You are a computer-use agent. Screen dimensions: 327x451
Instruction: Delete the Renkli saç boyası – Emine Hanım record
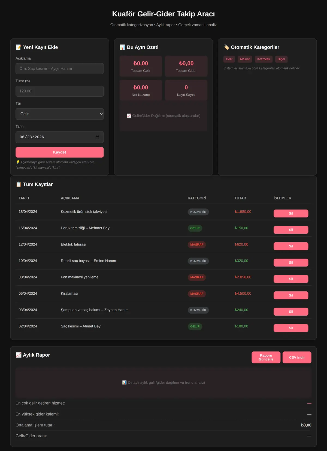[x=291, y=263]
